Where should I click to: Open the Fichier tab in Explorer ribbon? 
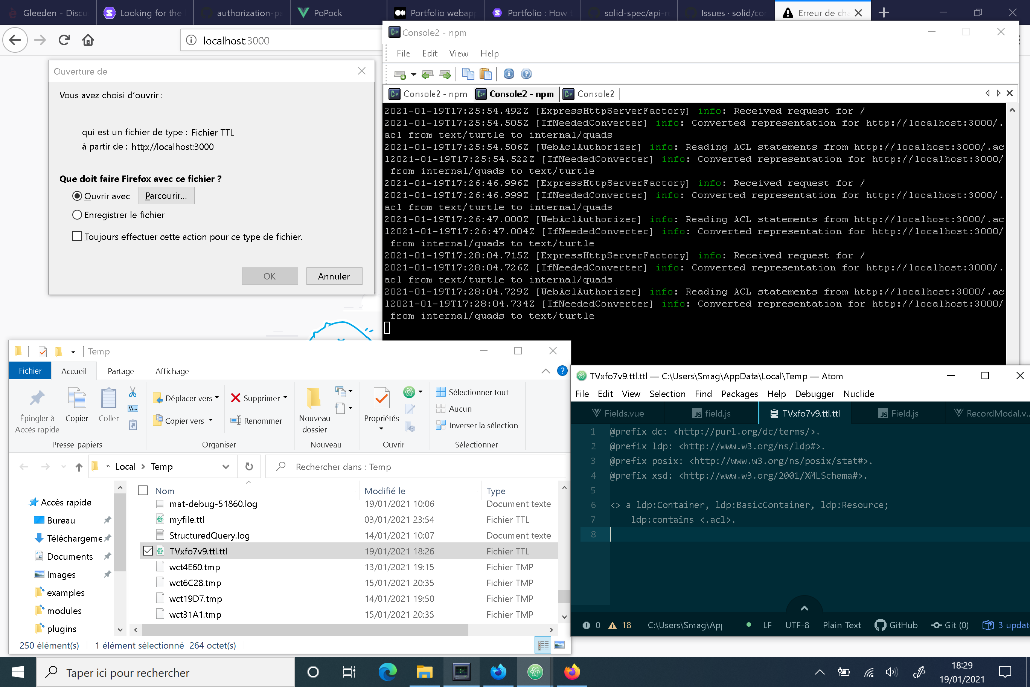[x=30, y=371]
